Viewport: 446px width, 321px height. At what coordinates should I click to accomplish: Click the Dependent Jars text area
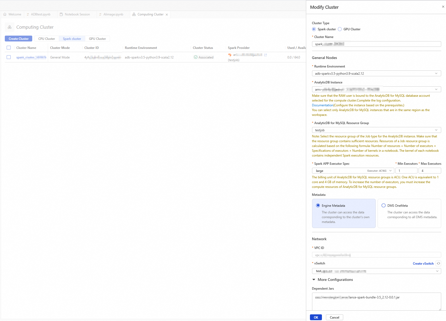coord(377,302)
